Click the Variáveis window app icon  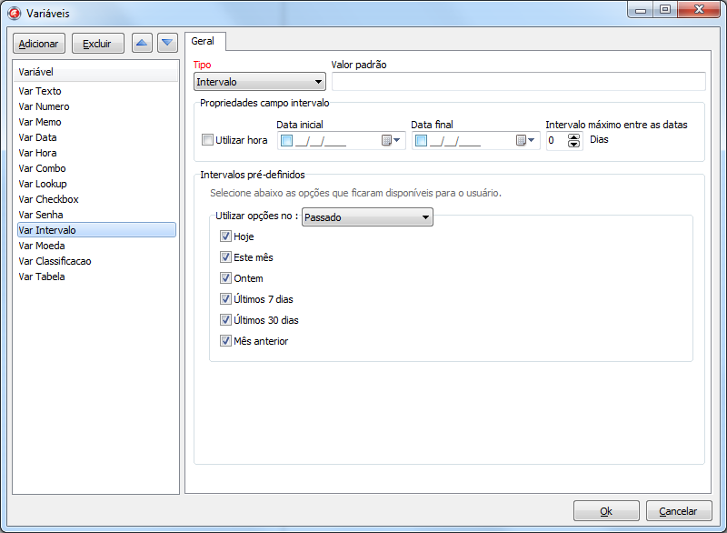[14, 14]
